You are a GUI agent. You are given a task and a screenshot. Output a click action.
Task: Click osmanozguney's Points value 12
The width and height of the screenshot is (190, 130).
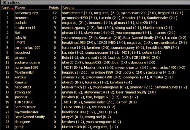click(55, 13)
